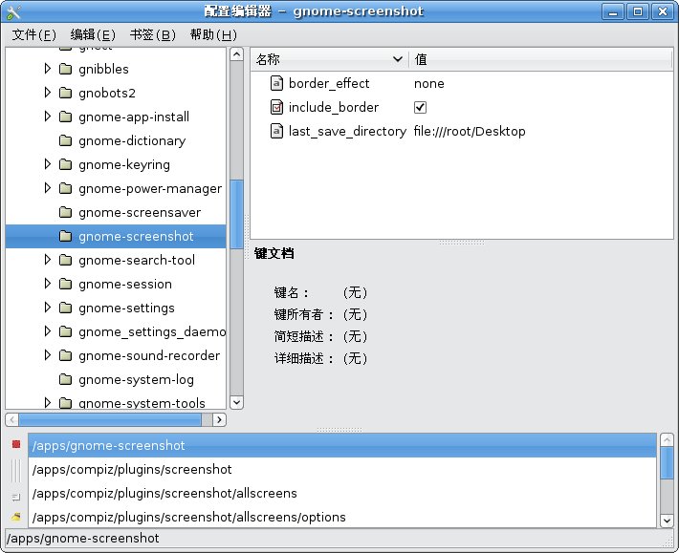The width and height of the screenshot is (679, 553).
Task: Click the tree's horizontal scrollbar thumb
Action: pyautogui.click(x=110, y=419)
